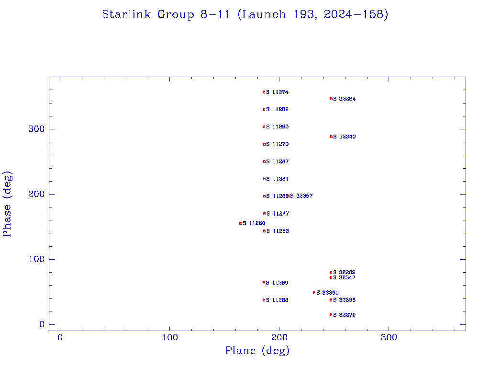Click the red data marker for S 11289

coord(264,283)
